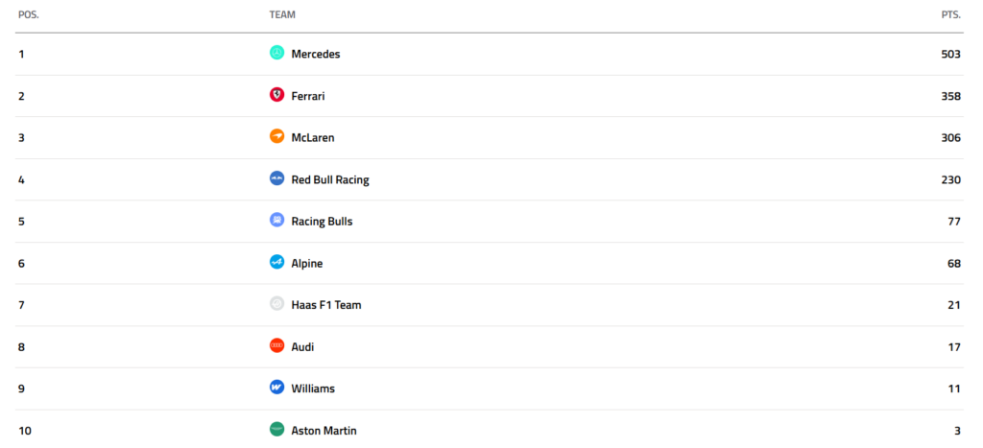Screen dimensions: 983x448
Task: Select the Haas F1 Team name
Action: click(x=326, y=305)
